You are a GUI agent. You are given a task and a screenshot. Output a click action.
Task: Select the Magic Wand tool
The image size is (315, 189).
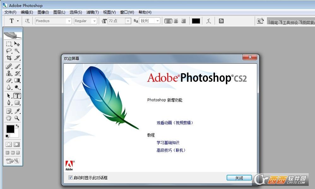click(x=17, y=51)
